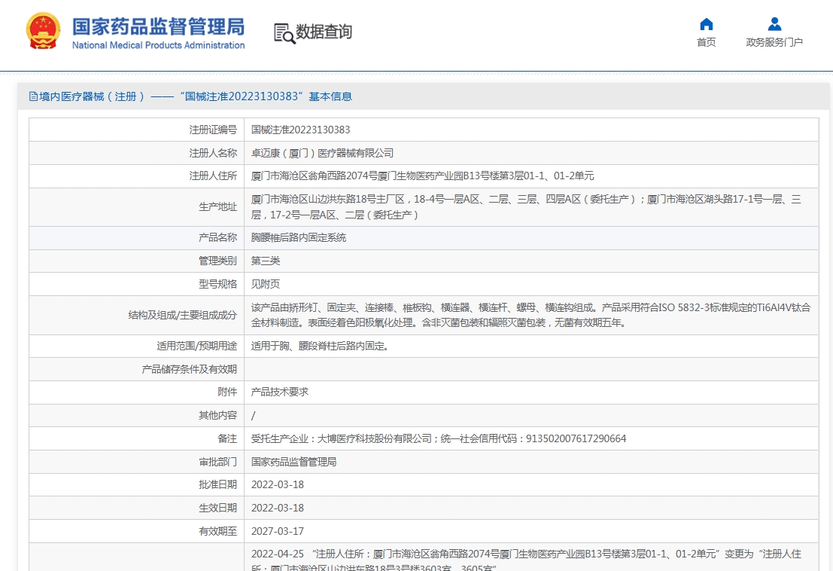Select the 注册证编号 label cell

213,130
